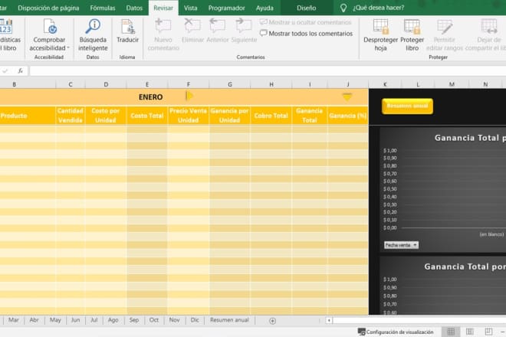Click the formula bar input field
The width and height of the screenshot is (506, 337).
pos(268,71)
